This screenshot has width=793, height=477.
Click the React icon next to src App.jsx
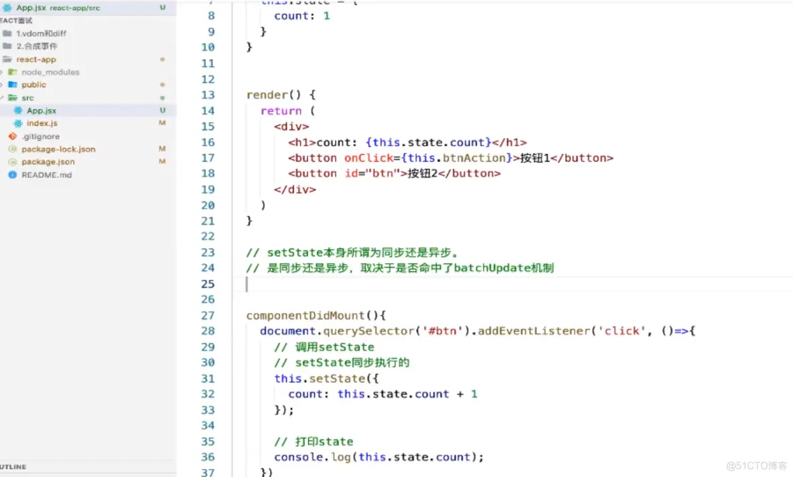point(18,111)
